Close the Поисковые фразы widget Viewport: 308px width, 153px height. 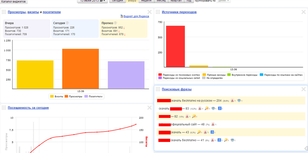click(x=304, y=89)
